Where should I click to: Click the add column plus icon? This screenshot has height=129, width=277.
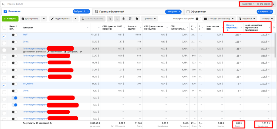click(x=274, y=27)
